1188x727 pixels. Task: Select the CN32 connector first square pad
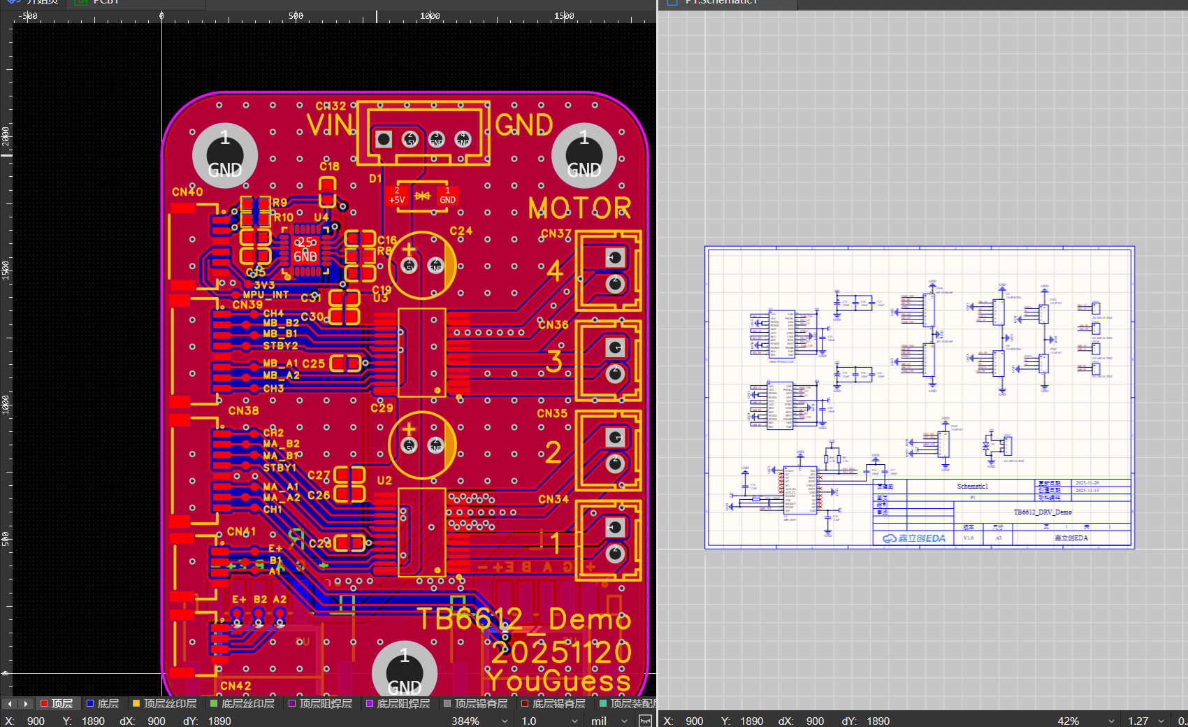point(384,139)
